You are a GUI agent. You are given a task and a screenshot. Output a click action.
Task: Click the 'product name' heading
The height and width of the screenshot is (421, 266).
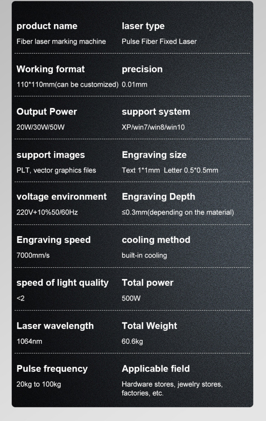(47, 26)
